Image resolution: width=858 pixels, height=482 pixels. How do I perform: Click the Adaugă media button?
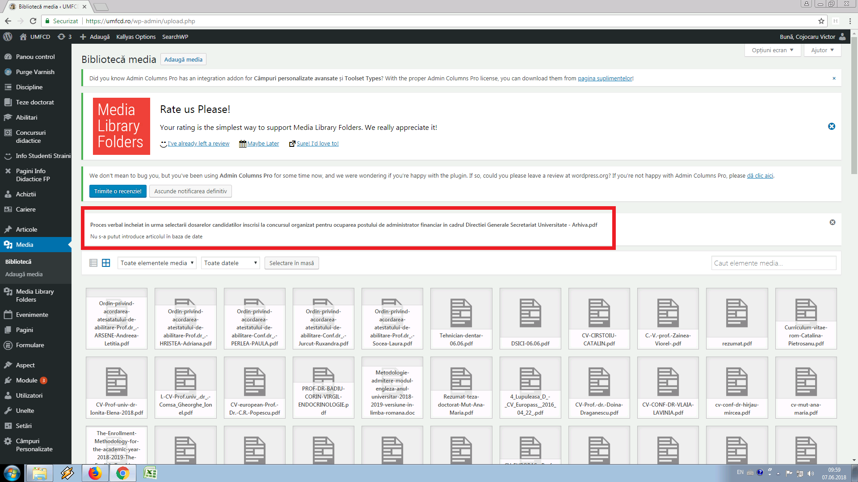[183, 59]
